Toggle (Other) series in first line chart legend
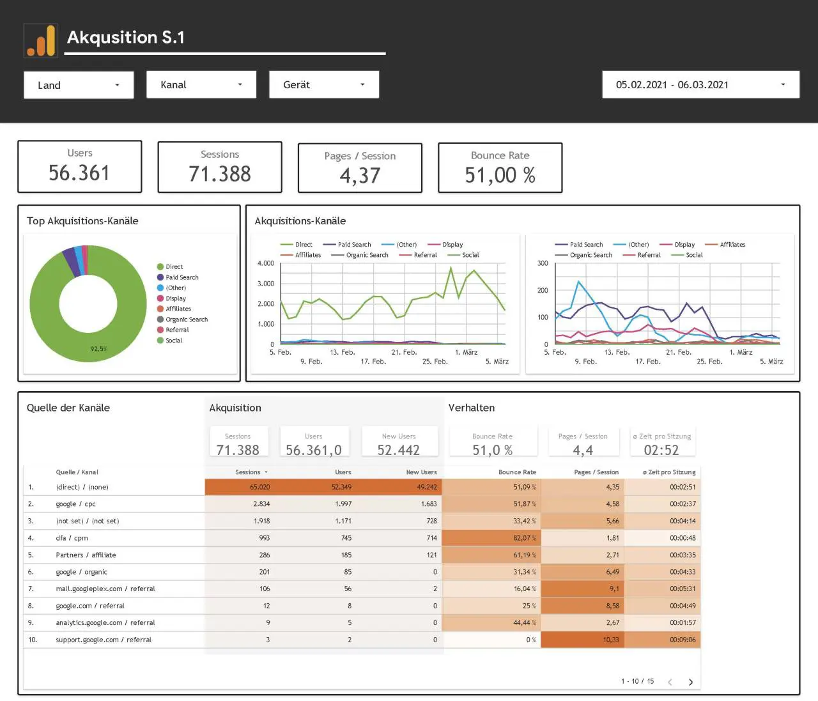Image resolution: width=818 pixels, height=701 pixels. click(399, 245)
